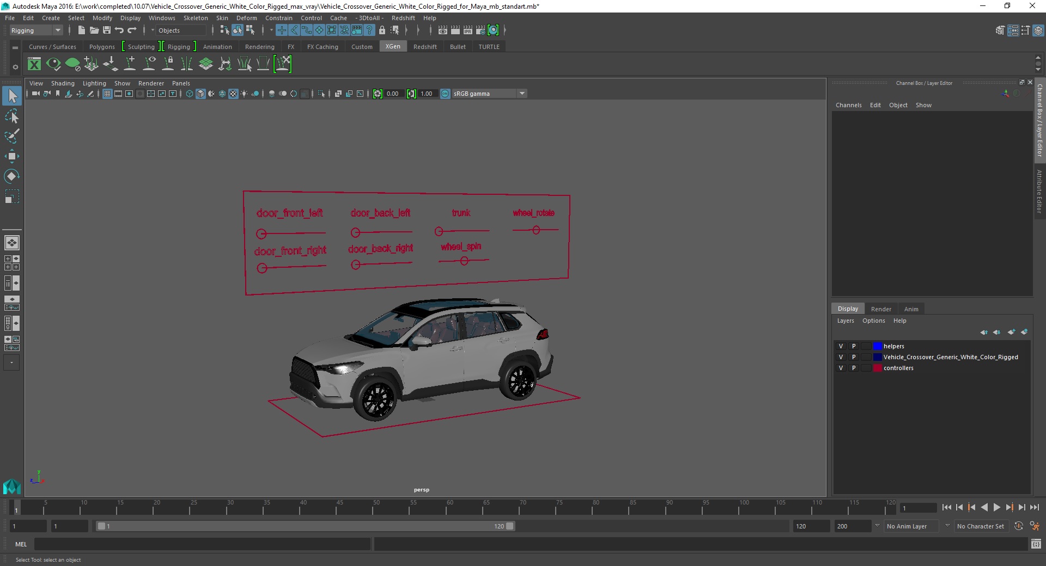Switch to single perspective layout
Image resolution: width=1046 pixels, height=566 pixels.
(x=11, y=243)
